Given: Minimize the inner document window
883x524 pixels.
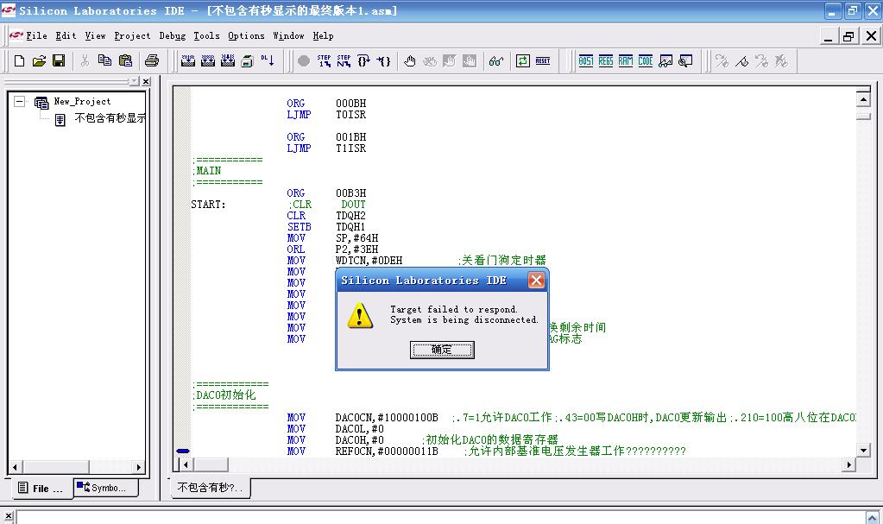Looking at the screenshot, I should [828, 36].
